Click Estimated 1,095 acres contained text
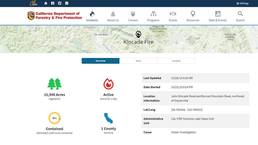Screen dimensions: 258x145 (x=55, y=133)
